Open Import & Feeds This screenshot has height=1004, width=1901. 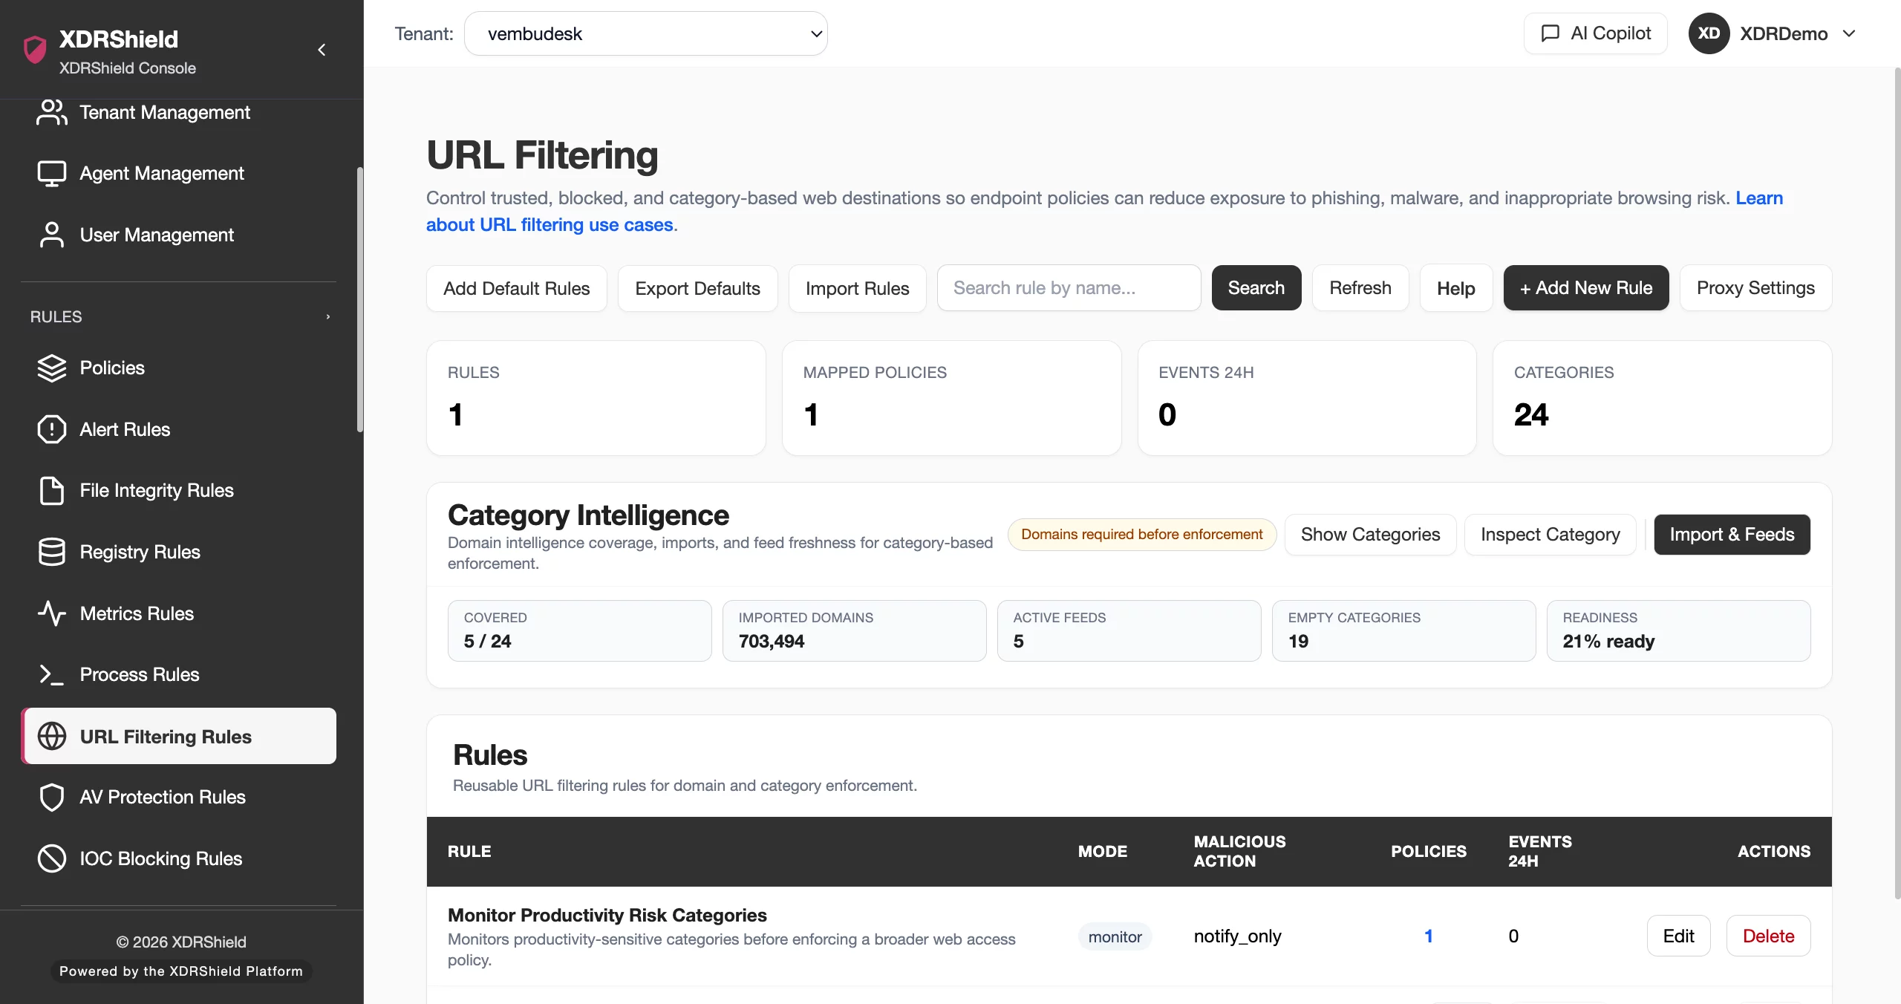tap(1732, 535)
